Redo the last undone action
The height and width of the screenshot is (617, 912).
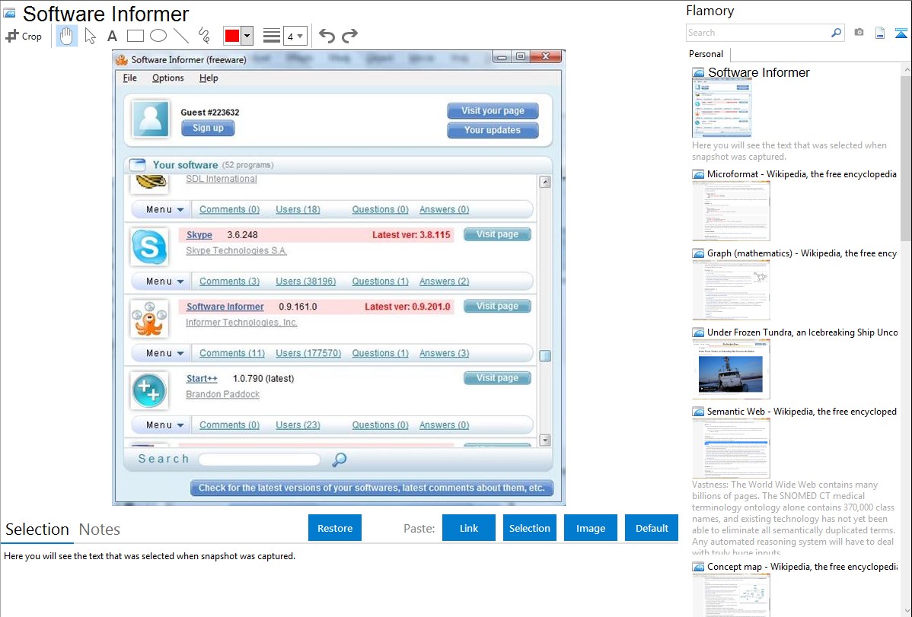click(x=349, y=36)
